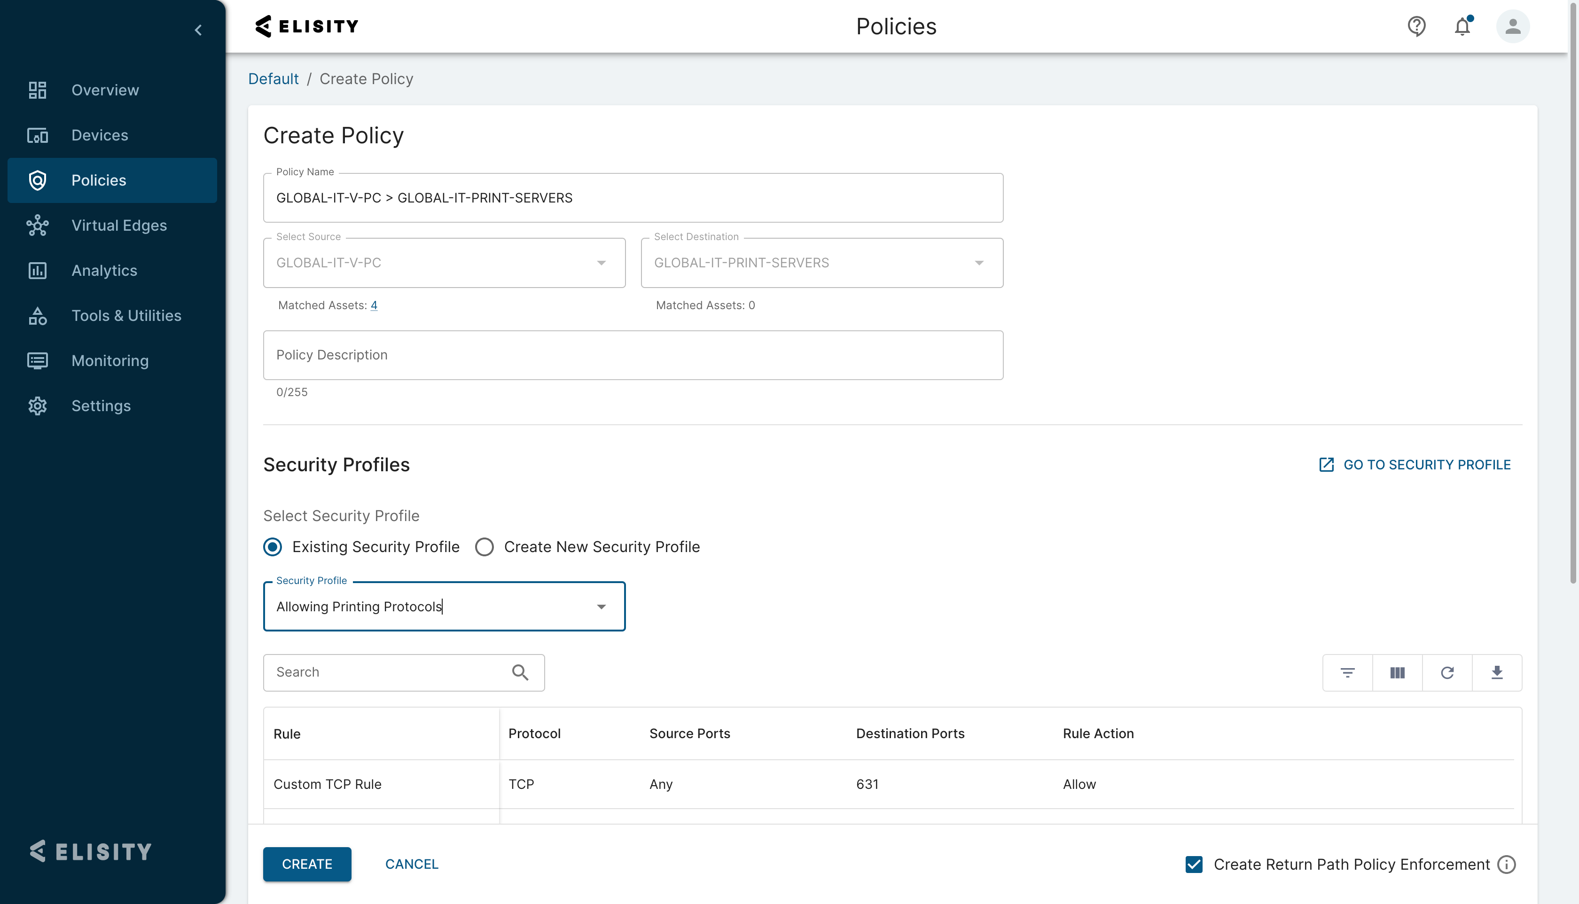Refresh the rules table
The height and width of the screenshot is (904, 1579).
tap(1447, 672)
